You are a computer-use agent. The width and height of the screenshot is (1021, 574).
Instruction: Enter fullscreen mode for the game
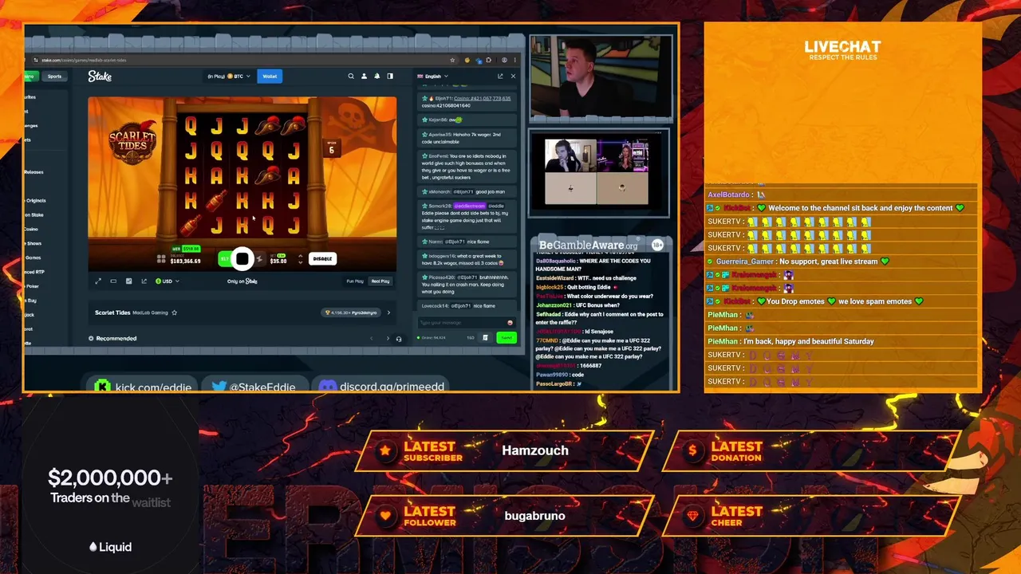(98, 281)
